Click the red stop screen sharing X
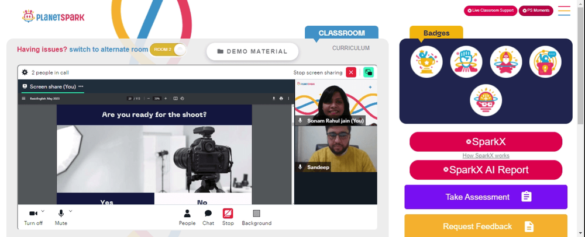 pos(351,72)
